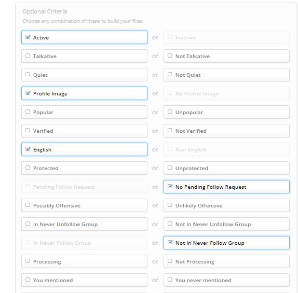Tick the Not Processing checkbox
Image resolution: width=298 pixels, height=293 pixels.
click(x=170, y=261)
